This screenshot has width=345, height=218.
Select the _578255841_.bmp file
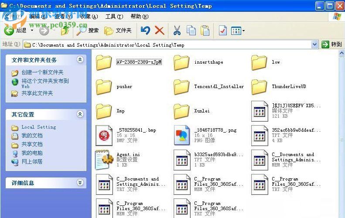tap(126, 136)
